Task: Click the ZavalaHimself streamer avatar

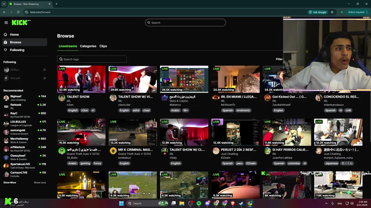Action: 267,98
